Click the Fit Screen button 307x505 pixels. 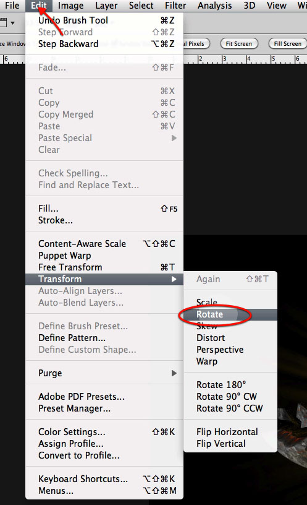[239, 43]
